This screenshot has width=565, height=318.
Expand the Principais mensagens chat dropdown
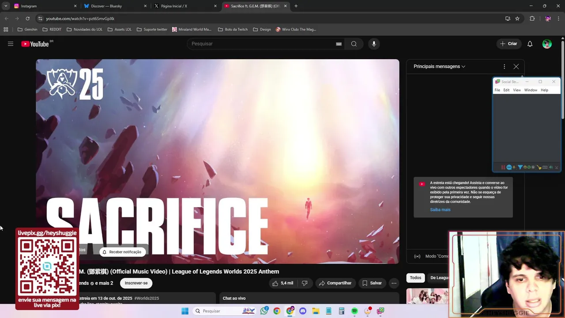point(439,66)
